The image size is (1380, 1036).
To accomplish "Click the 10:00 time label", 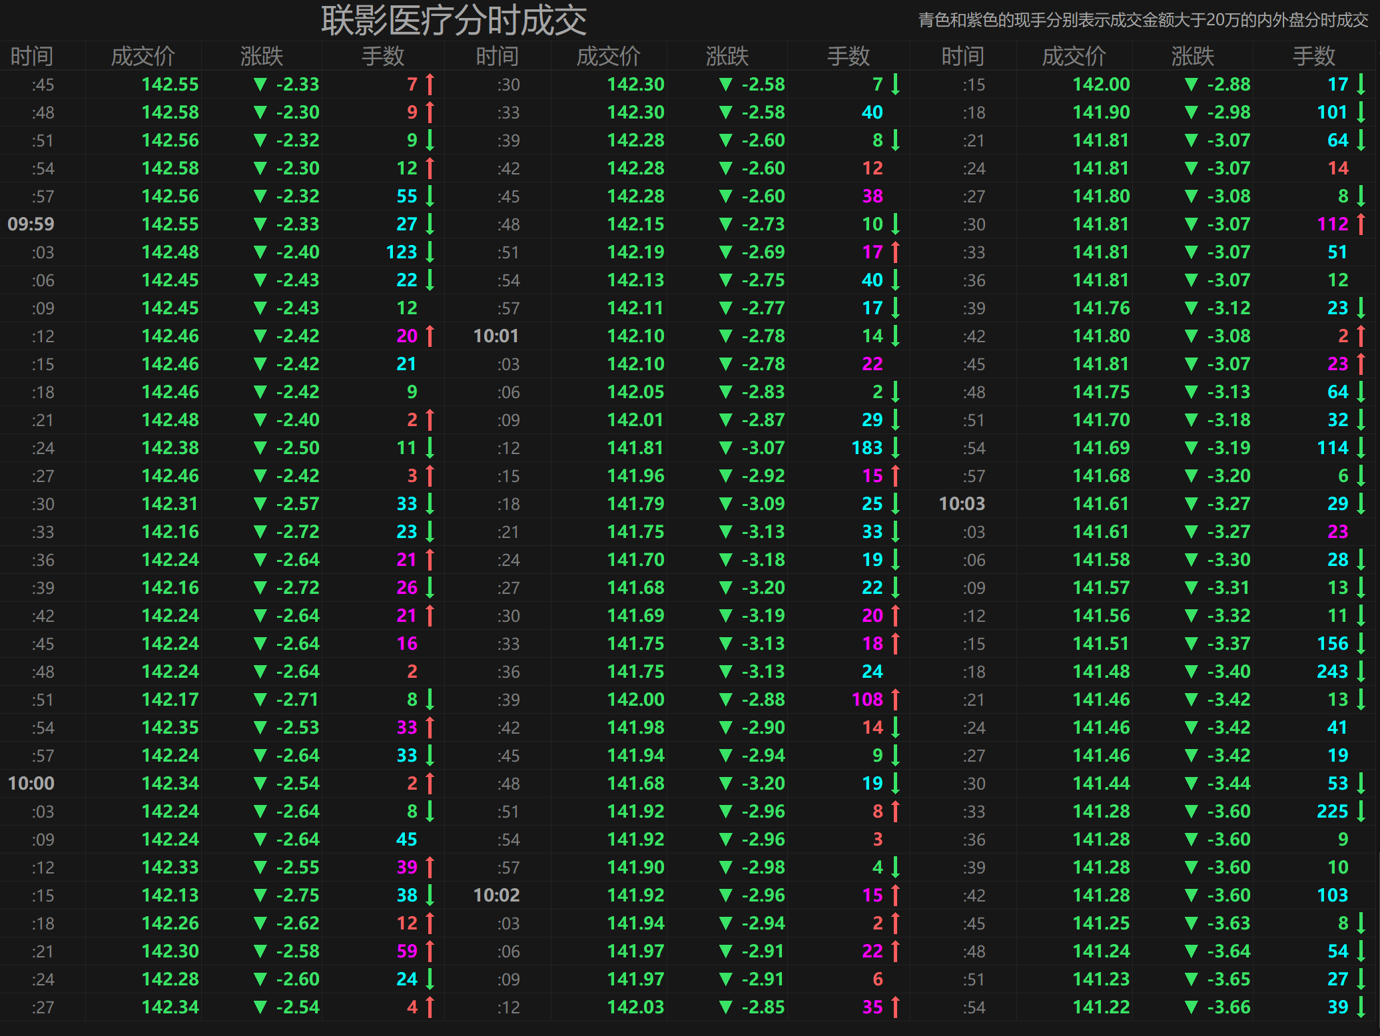I will 31,783.
